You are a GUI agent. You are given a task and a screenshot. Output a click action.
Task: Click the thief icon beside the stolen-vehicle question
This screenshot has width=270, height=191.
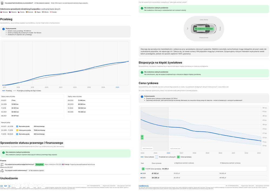[x=2, y=3]
